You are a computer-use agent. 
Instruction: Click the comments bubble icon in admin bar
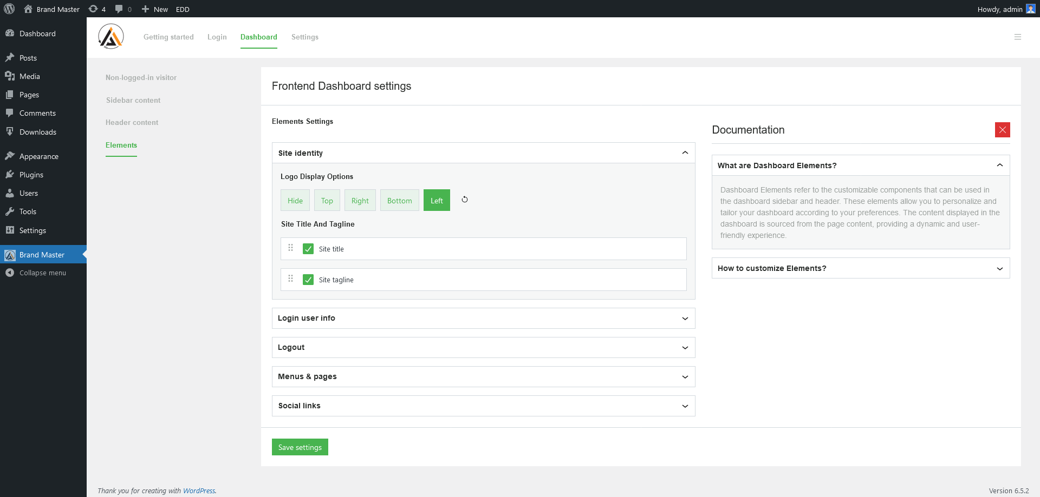pyautogui.click(x=118, y=9)
